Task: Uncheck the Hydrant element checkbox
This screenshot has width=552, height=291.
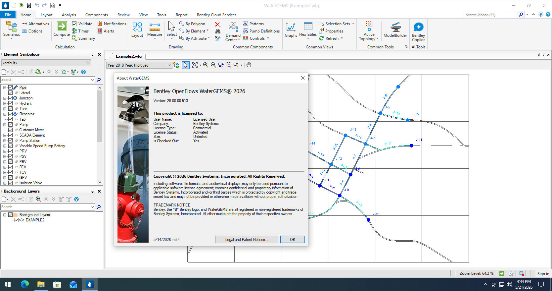Action: click(10, 103)
